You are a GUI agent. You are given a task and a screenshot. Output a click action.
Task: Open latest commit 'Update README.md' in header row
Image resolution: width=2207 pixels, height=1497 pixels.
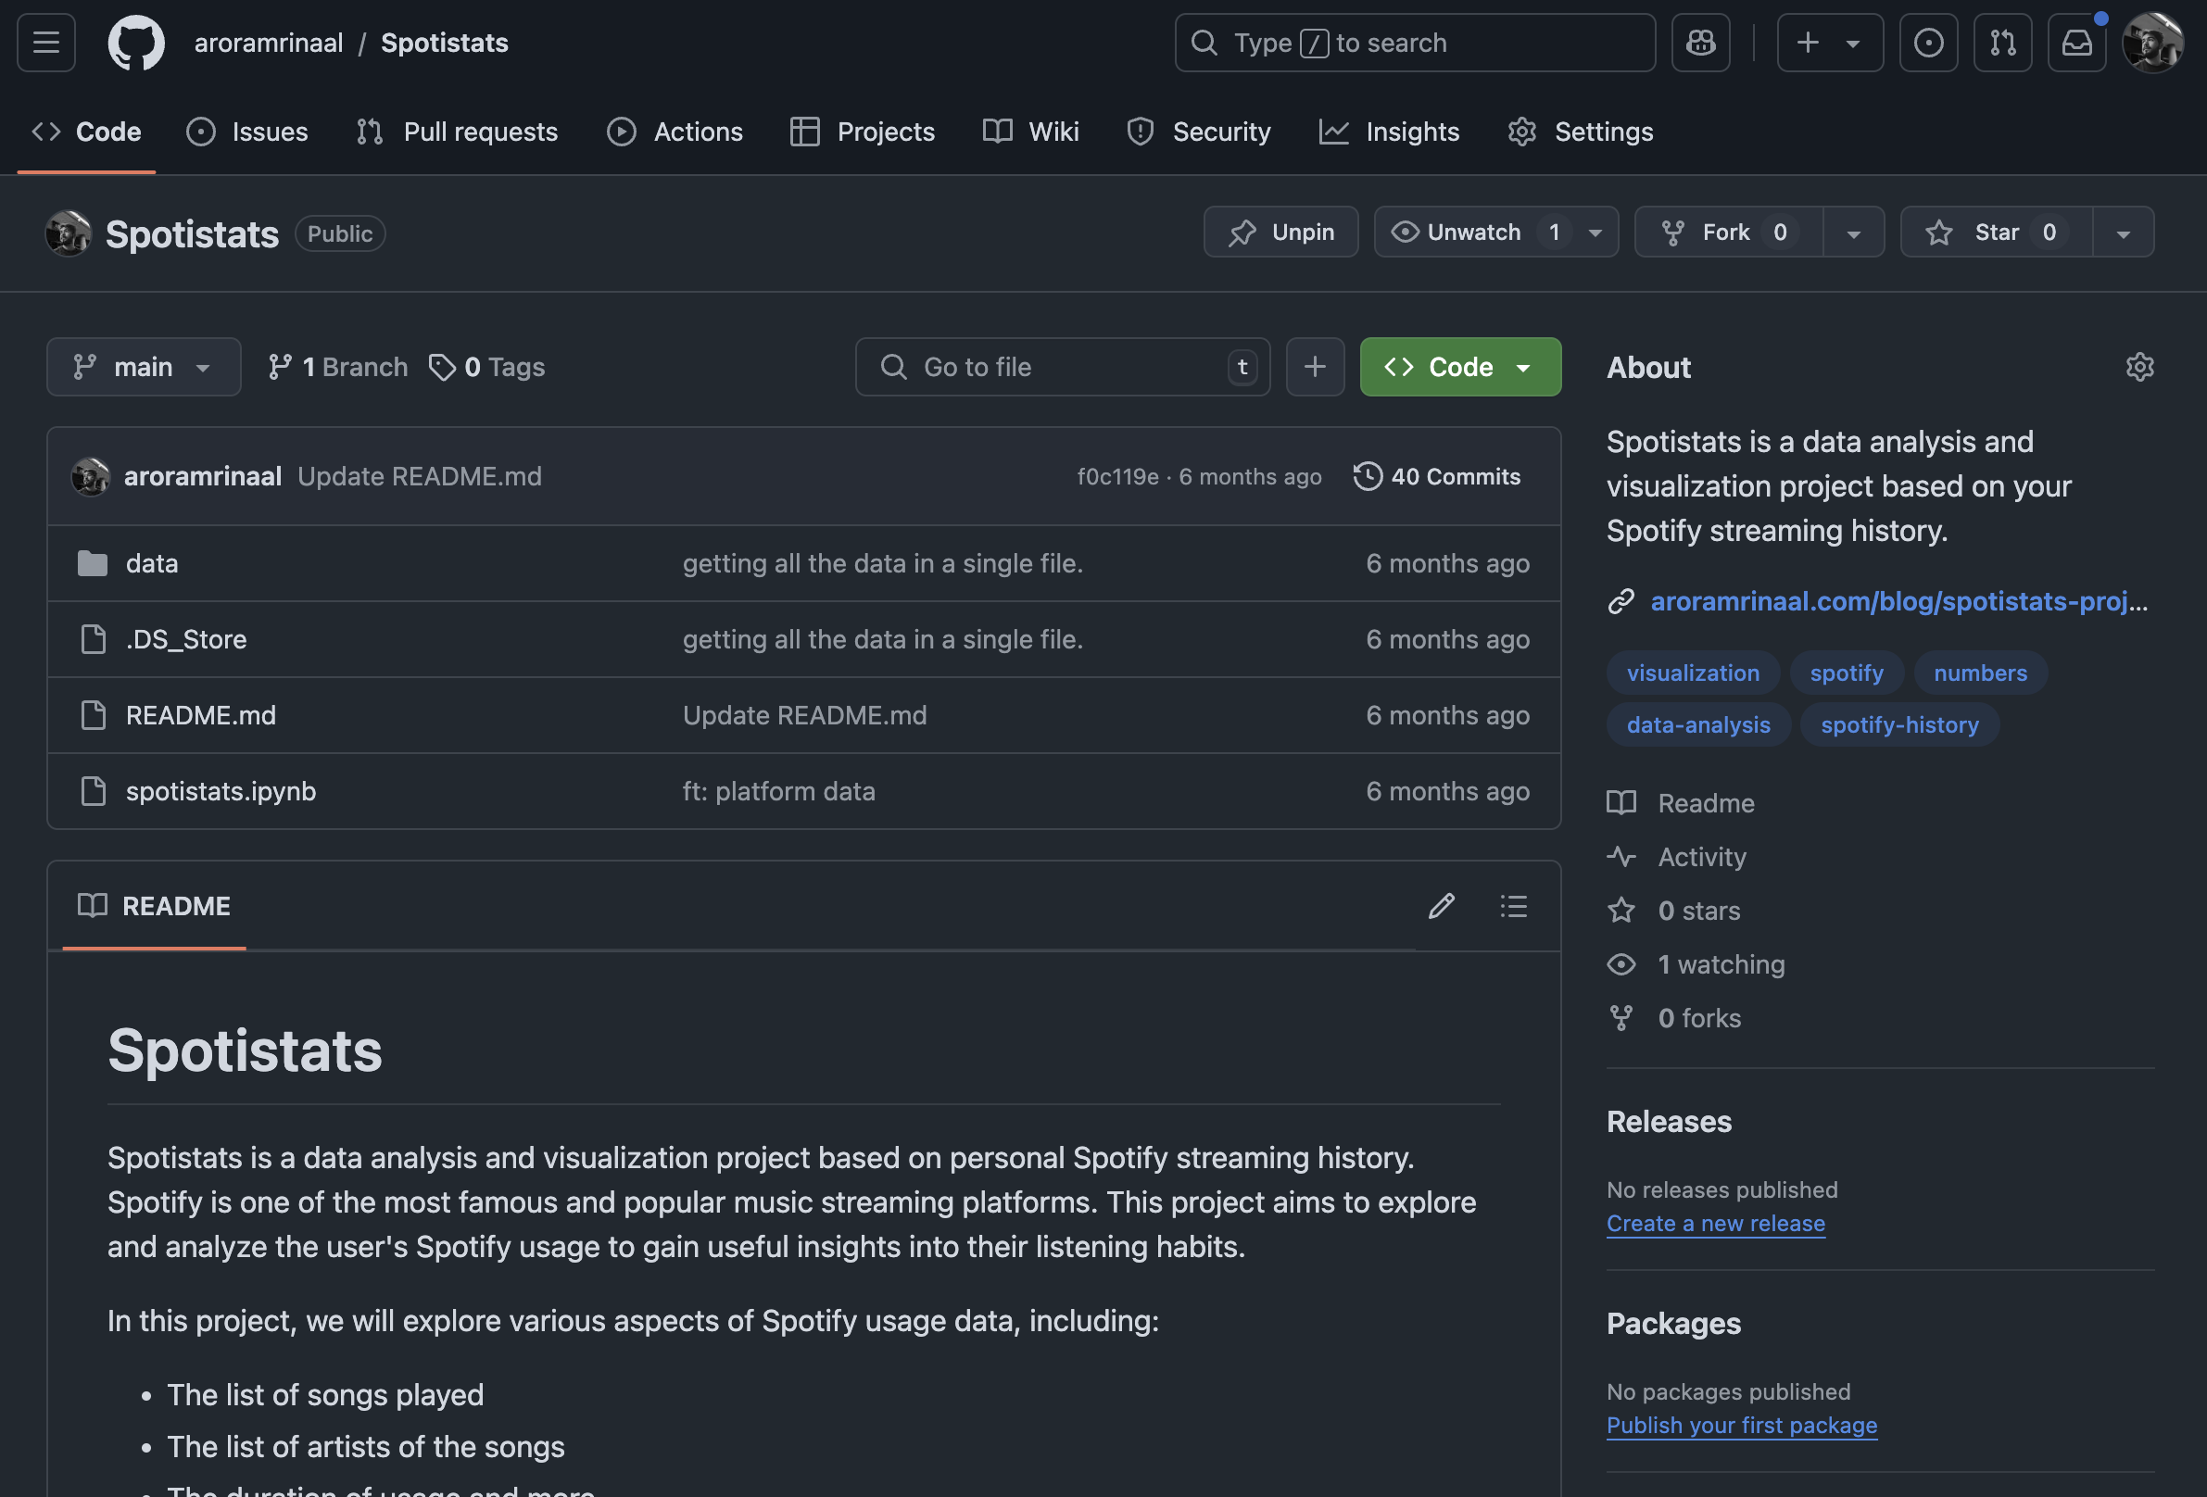(419, 475)
